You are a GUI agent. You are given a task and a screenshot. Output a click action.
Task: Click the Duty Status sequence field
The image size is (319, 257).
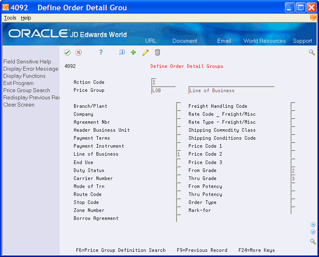179,170
